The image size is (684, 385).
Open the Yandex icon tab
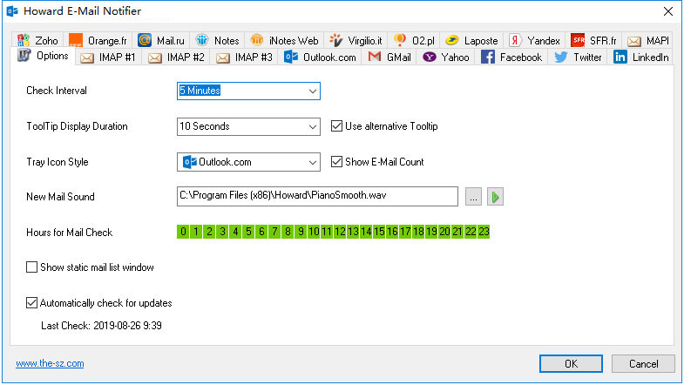[515, 41]
